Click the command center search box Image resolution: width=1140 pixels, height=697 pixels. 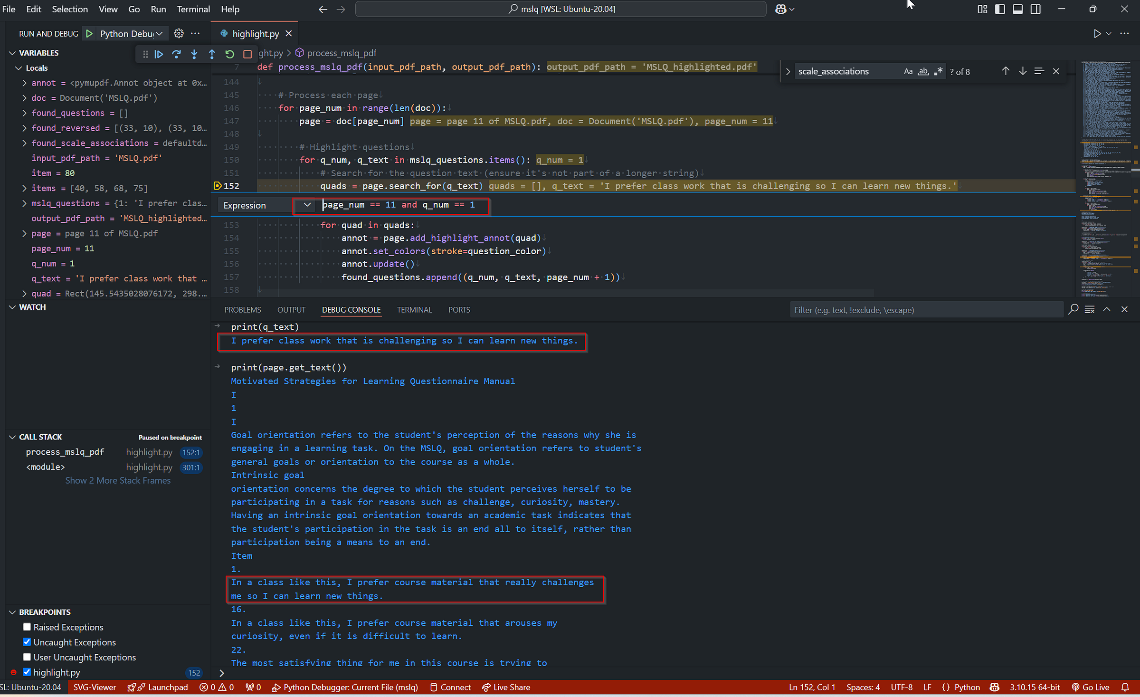(560, 9)
